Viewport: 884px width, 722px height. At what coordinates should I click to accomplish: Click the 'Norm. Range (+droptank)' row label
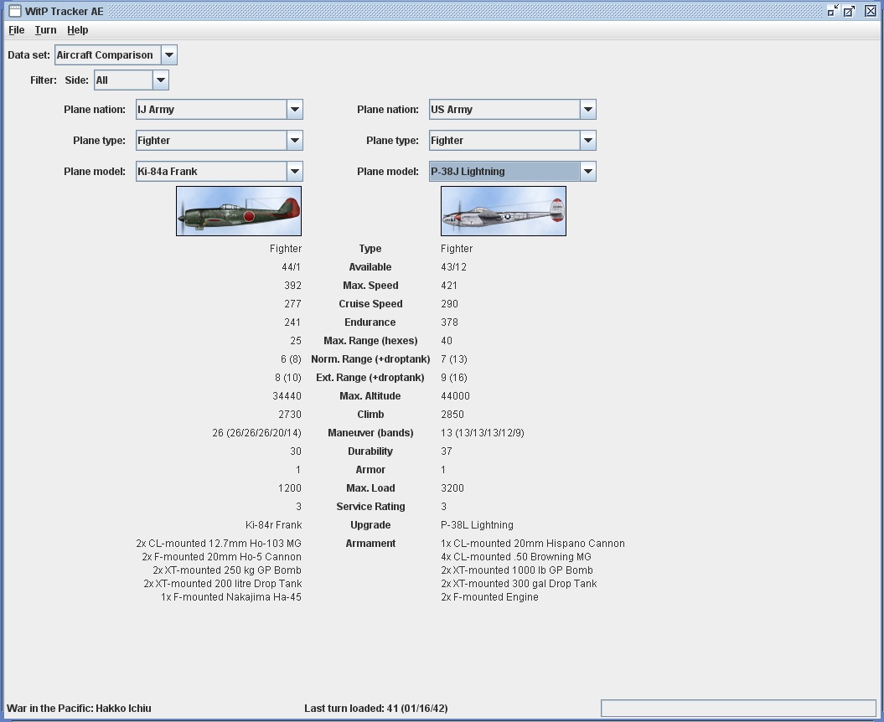pyautogui.click(x=370, y=359)
